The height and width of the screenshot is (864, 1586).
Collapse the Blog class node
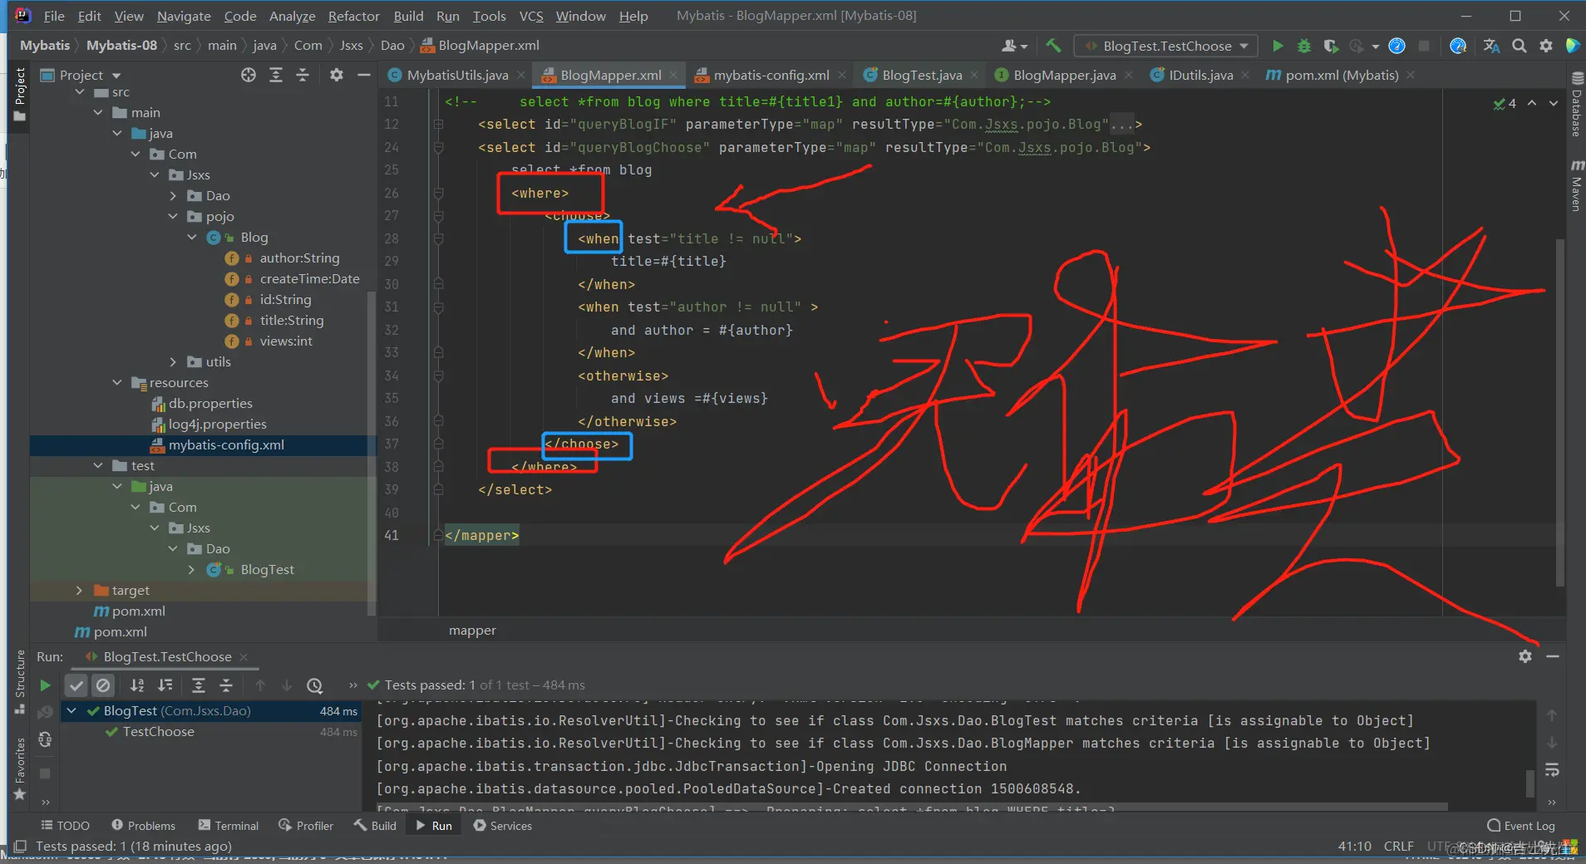point(192,237)
